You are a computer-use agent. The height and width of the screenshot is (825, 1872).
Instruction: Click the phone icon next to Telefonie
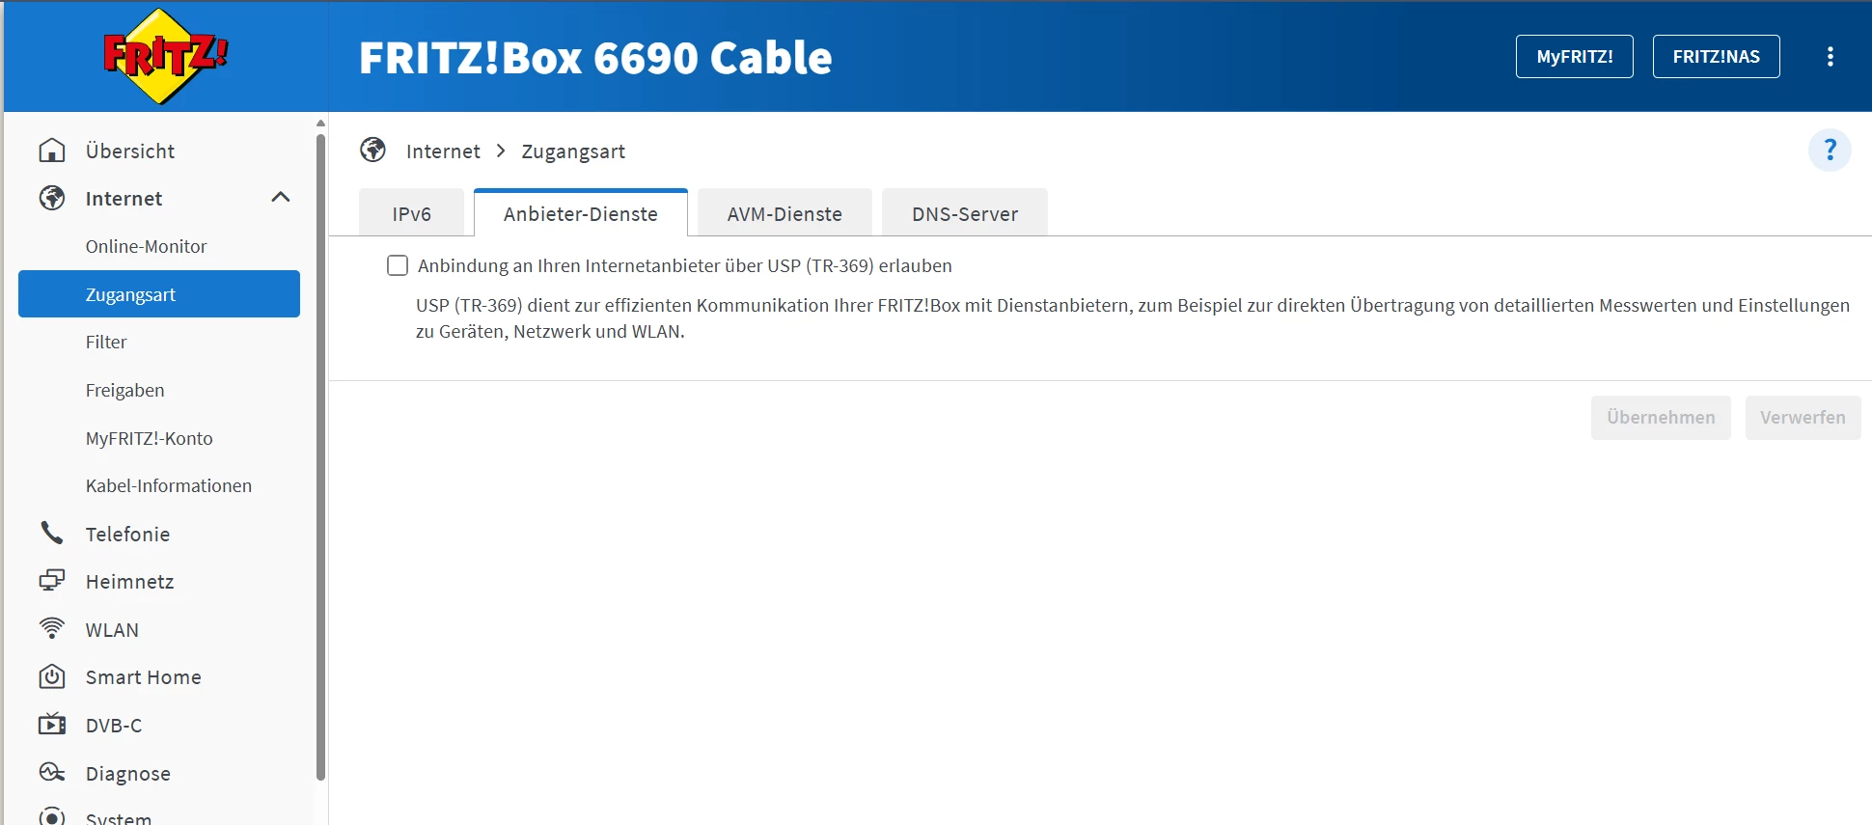point(52,533)
